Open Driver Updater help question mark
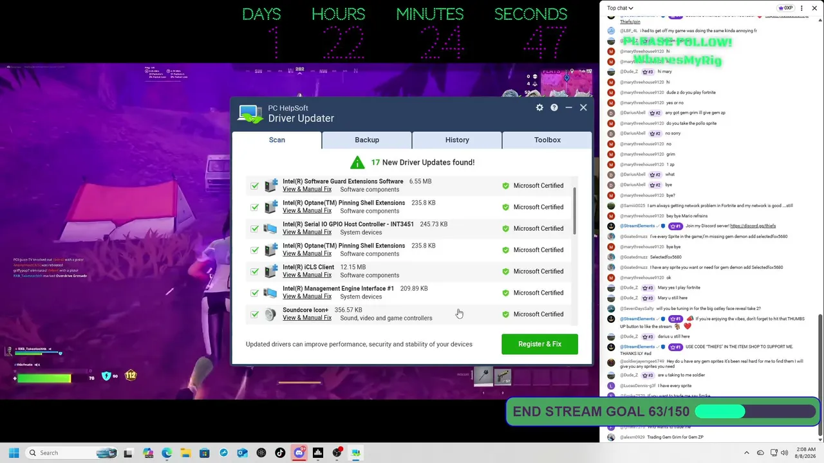This screenshot has height=463, width=824. coord(554,107)
